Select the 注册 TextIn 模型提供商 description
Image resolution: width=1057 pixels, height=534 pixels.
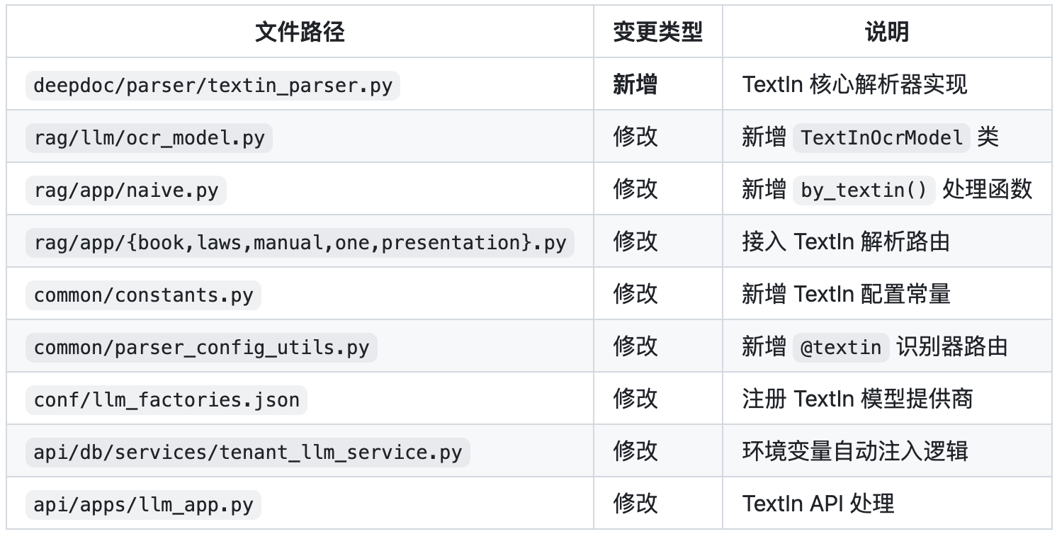tap(857, 399)
